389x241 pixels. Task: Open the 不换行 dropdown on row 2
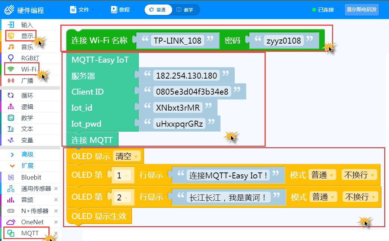coord(360,197)
